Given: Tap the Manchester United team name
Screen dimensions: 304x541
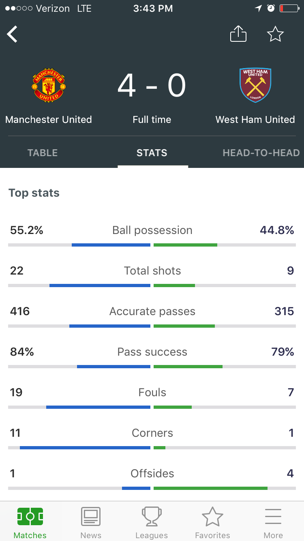Looking at the screenshot, I should (x=49, y=120).
